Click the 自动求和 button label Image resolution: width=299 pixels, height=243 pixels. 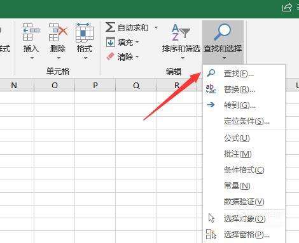coord(133,27)
